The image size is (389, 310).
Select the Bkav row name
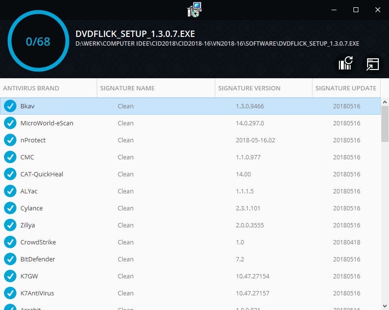click(x=27, y=106)
